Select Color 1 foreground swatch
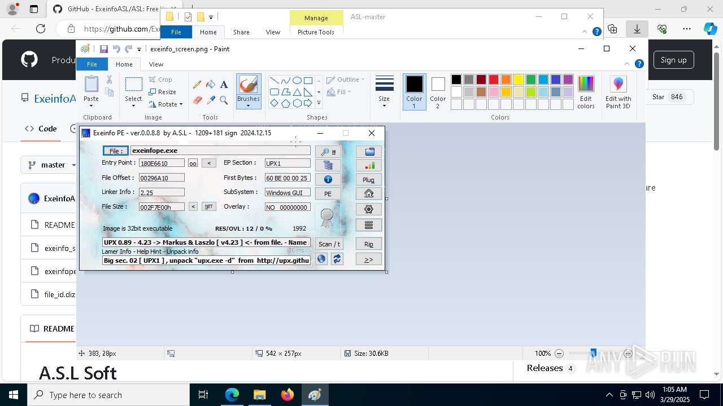The width and height of the screenshot is (723, 406). [414, 92]
